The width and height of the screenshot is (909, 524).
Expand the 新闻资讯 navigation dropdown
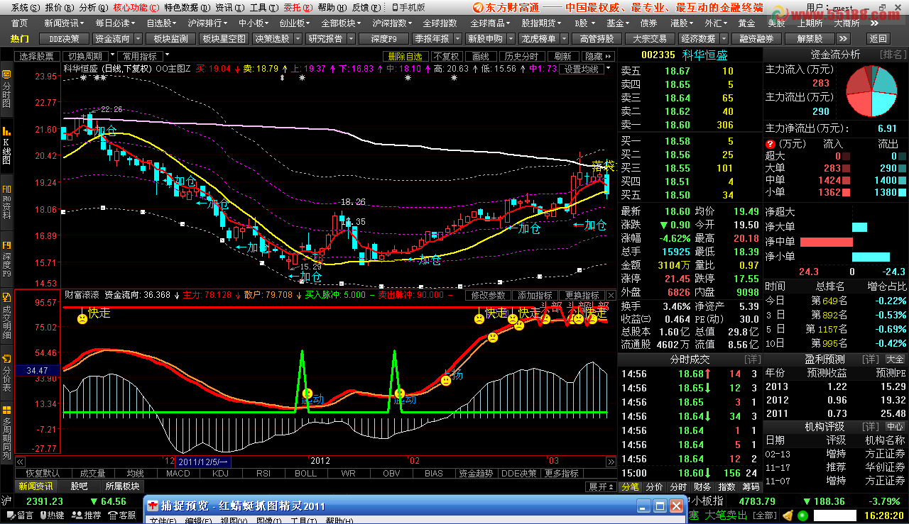pos(84,23)
